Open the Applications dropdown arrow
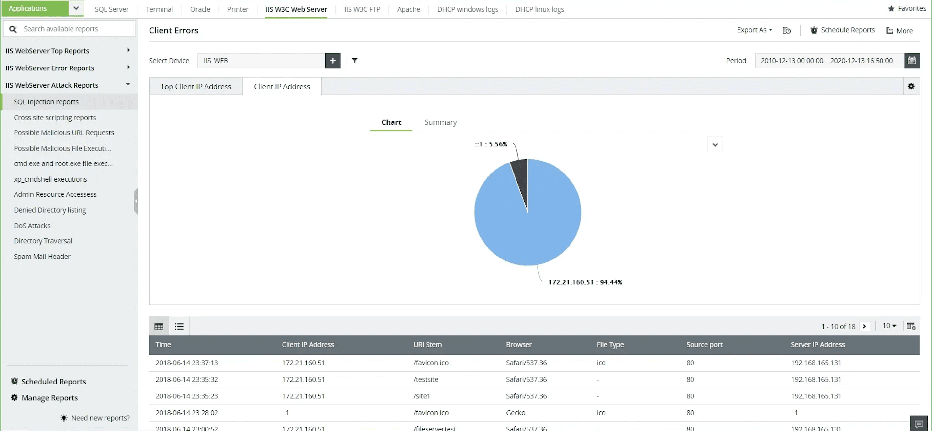Screen dimensions: 932x431 (76, 8)
